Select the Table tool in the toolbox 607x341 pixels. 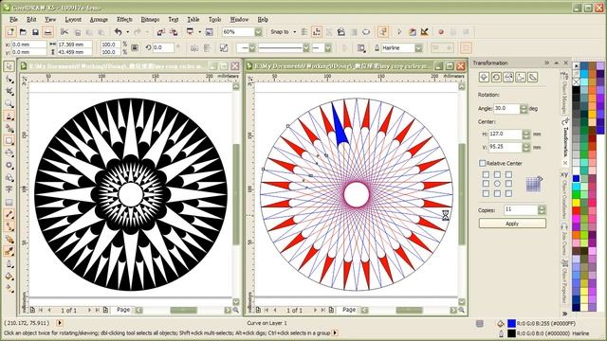click(9, 202)
